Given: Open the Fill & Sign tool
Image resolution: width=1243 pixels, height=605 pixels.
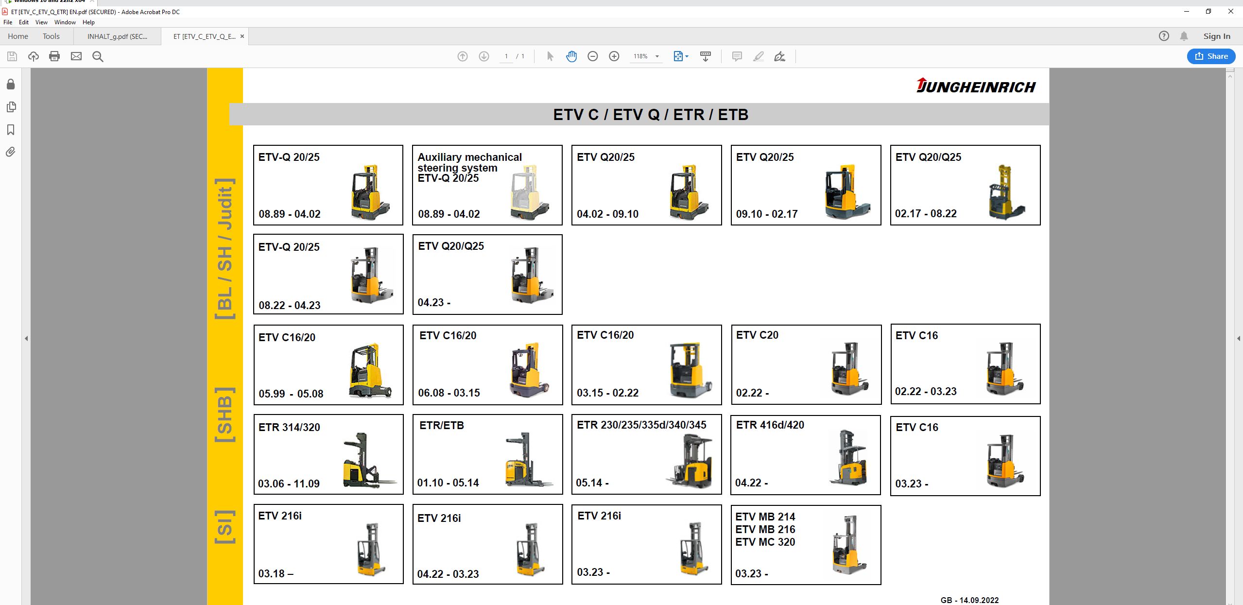Looking at the screenshot, I should click(779, 56).
